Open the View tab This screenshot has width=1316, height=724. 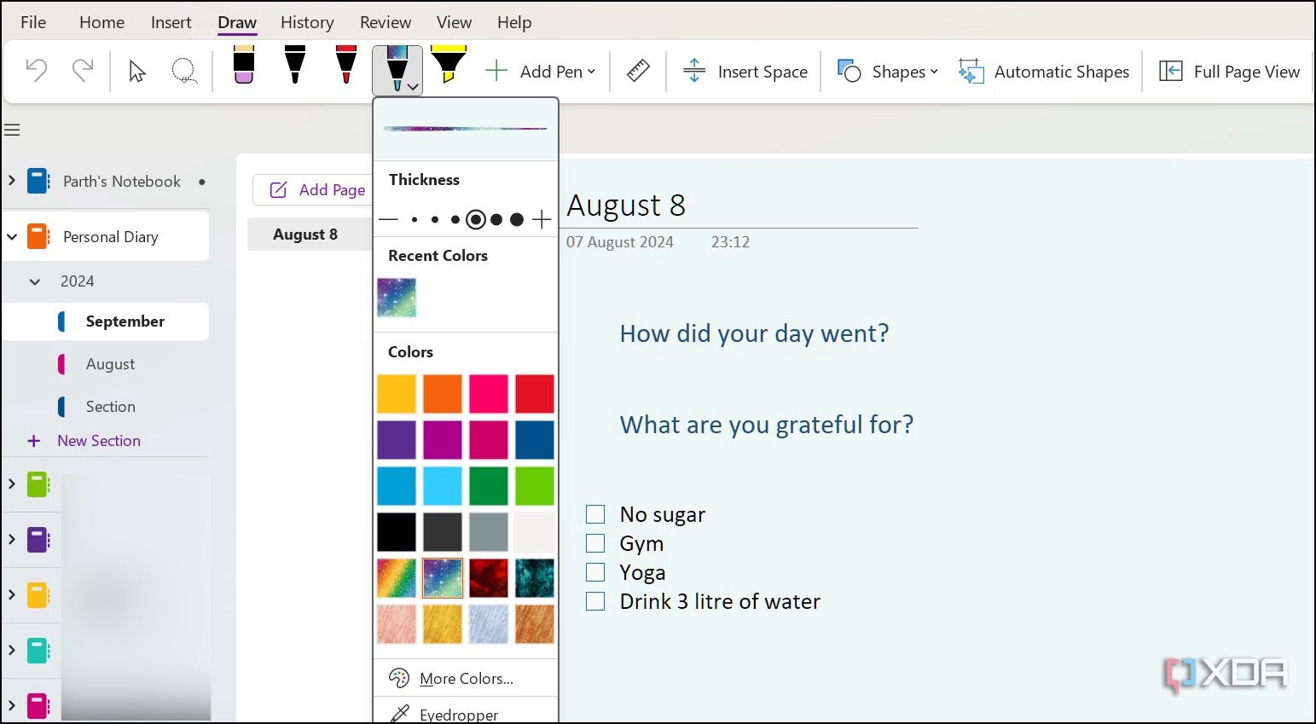coord(454,22)
